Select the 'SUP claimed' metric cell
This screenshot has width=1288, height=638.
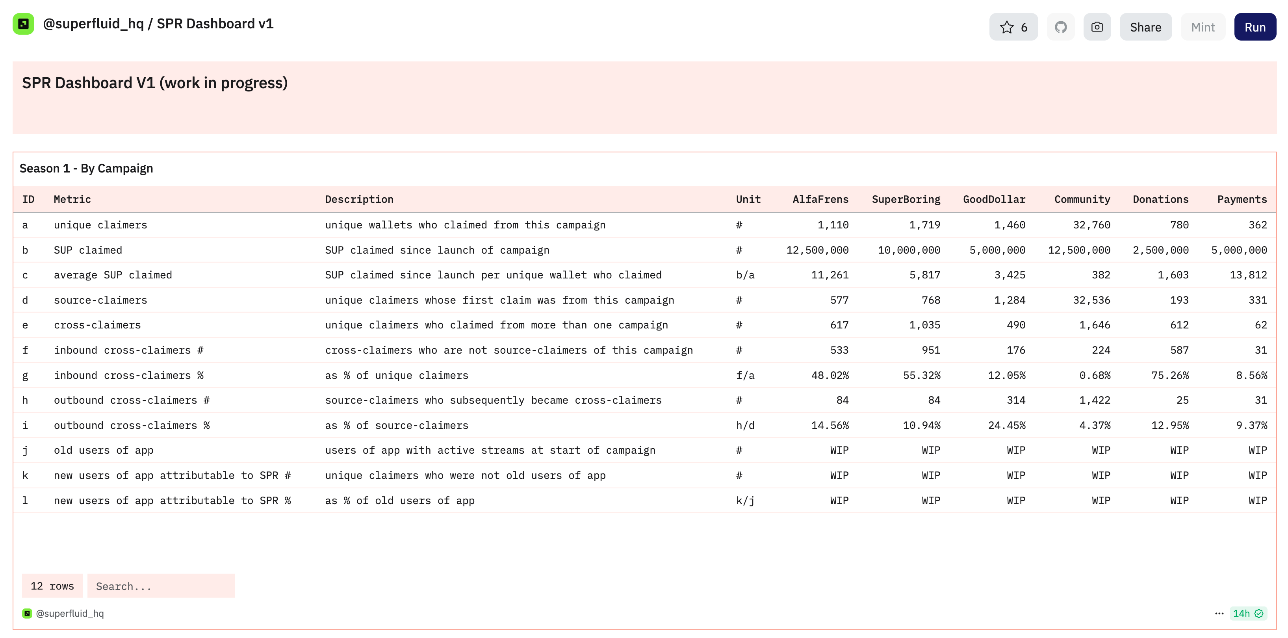88,250
